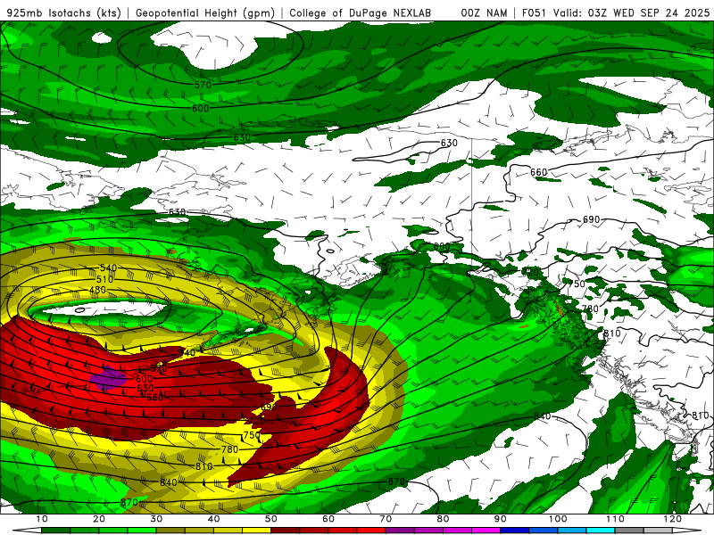Click the "510" height contour label
The width and height of the screenshot is (714, 535).
point(104,279)
